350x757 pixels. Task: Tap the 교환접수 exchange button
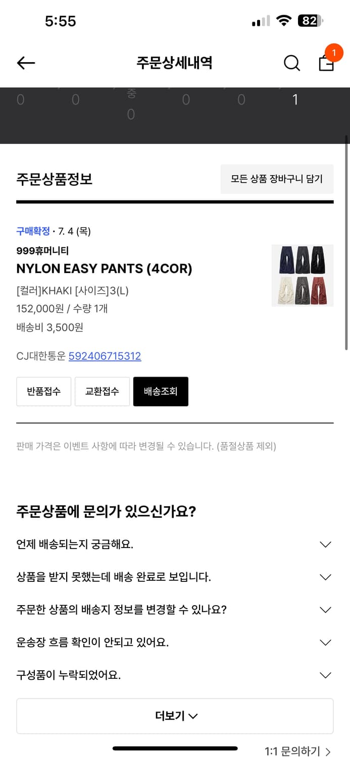point(102,391)
